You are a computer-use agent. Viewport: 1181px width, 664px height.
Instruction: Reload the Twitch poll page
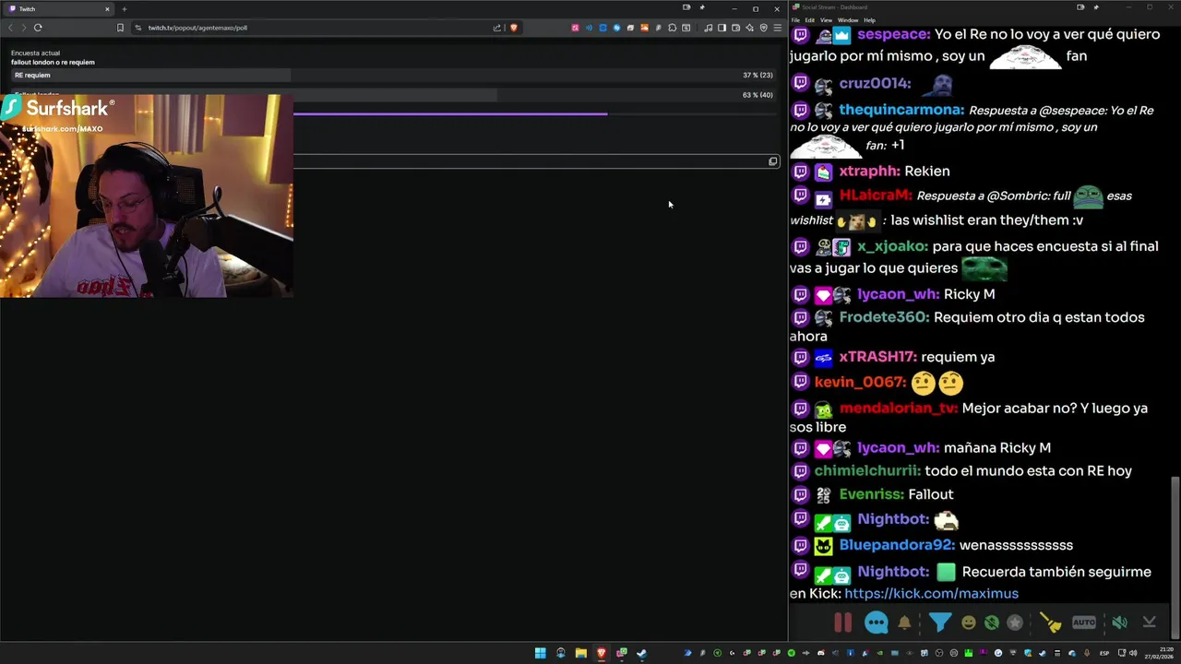pyautogui.click(x=38, y=28)
